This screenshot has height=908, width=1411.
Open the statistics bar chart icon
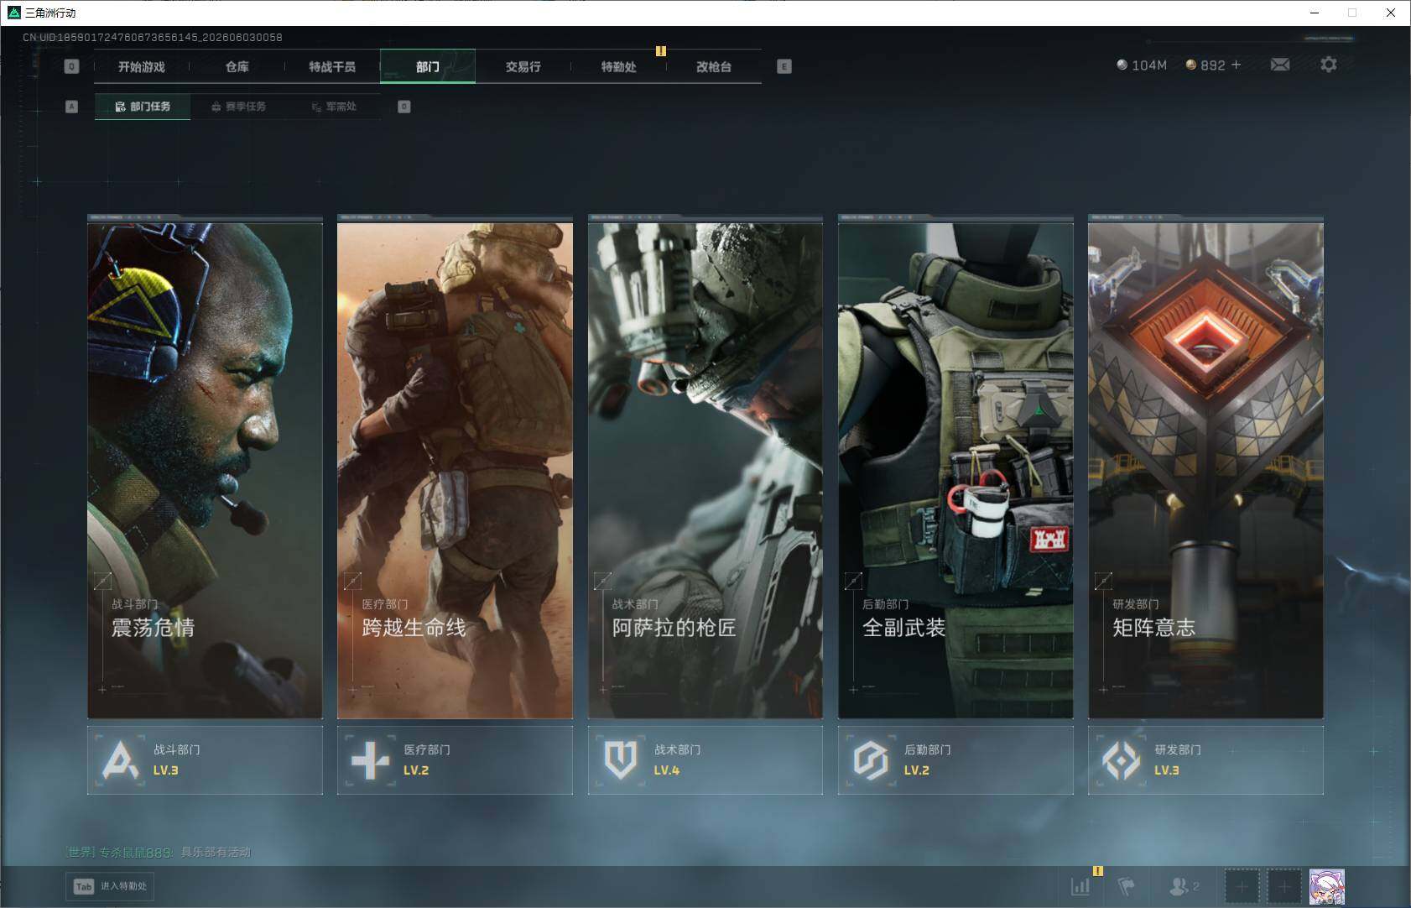pos(1080,885)
